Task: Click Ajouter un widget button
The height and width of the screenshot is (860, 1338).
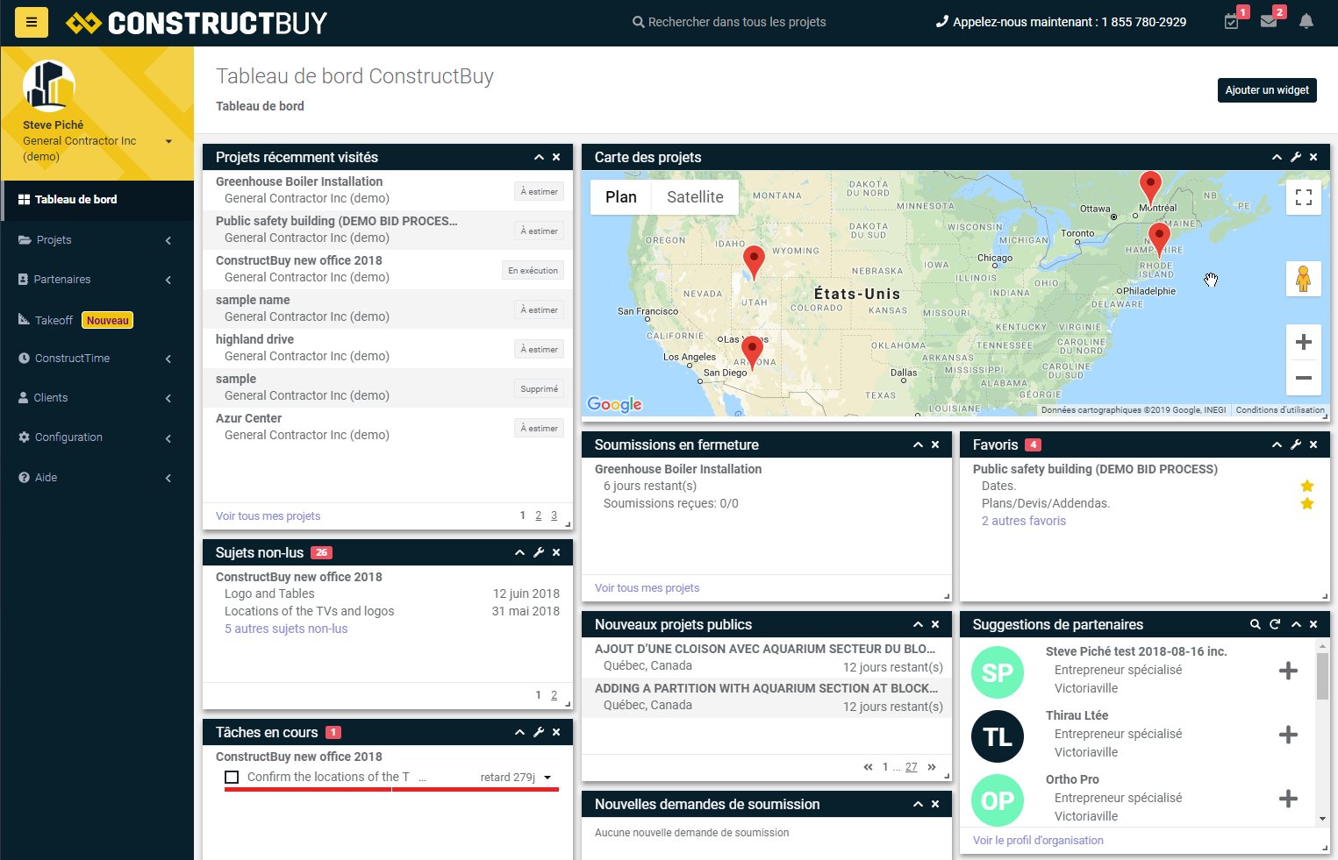Action: (1267, 90)
